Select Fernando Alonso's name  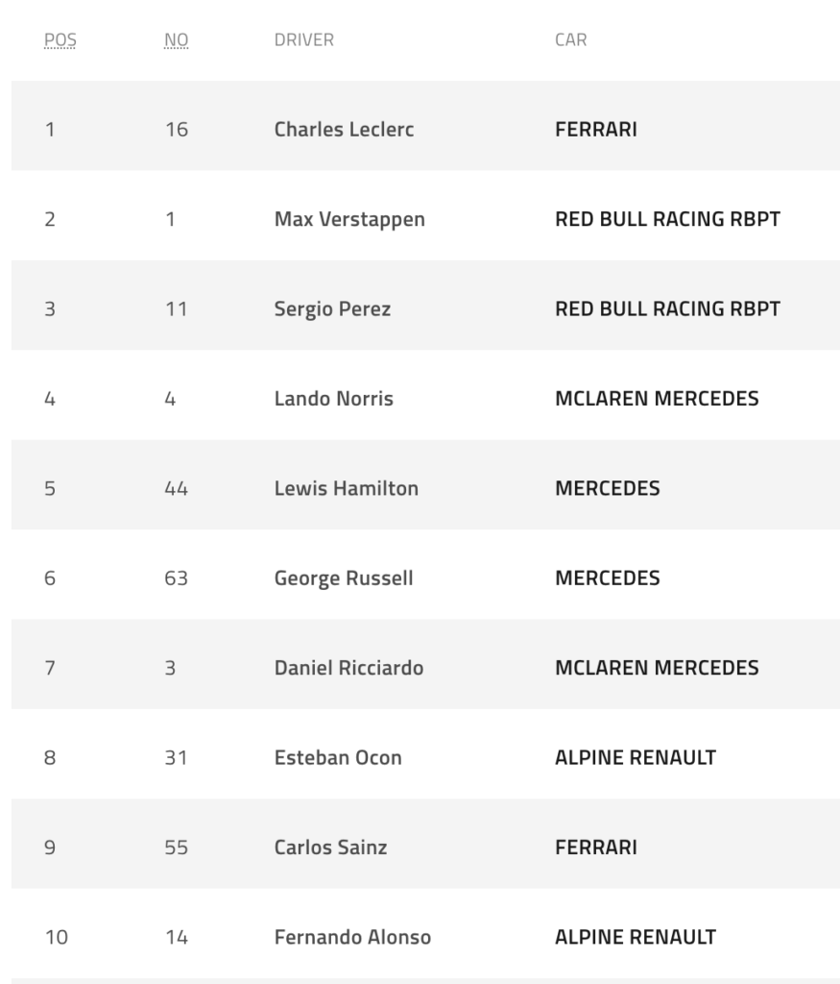(352, 937)
